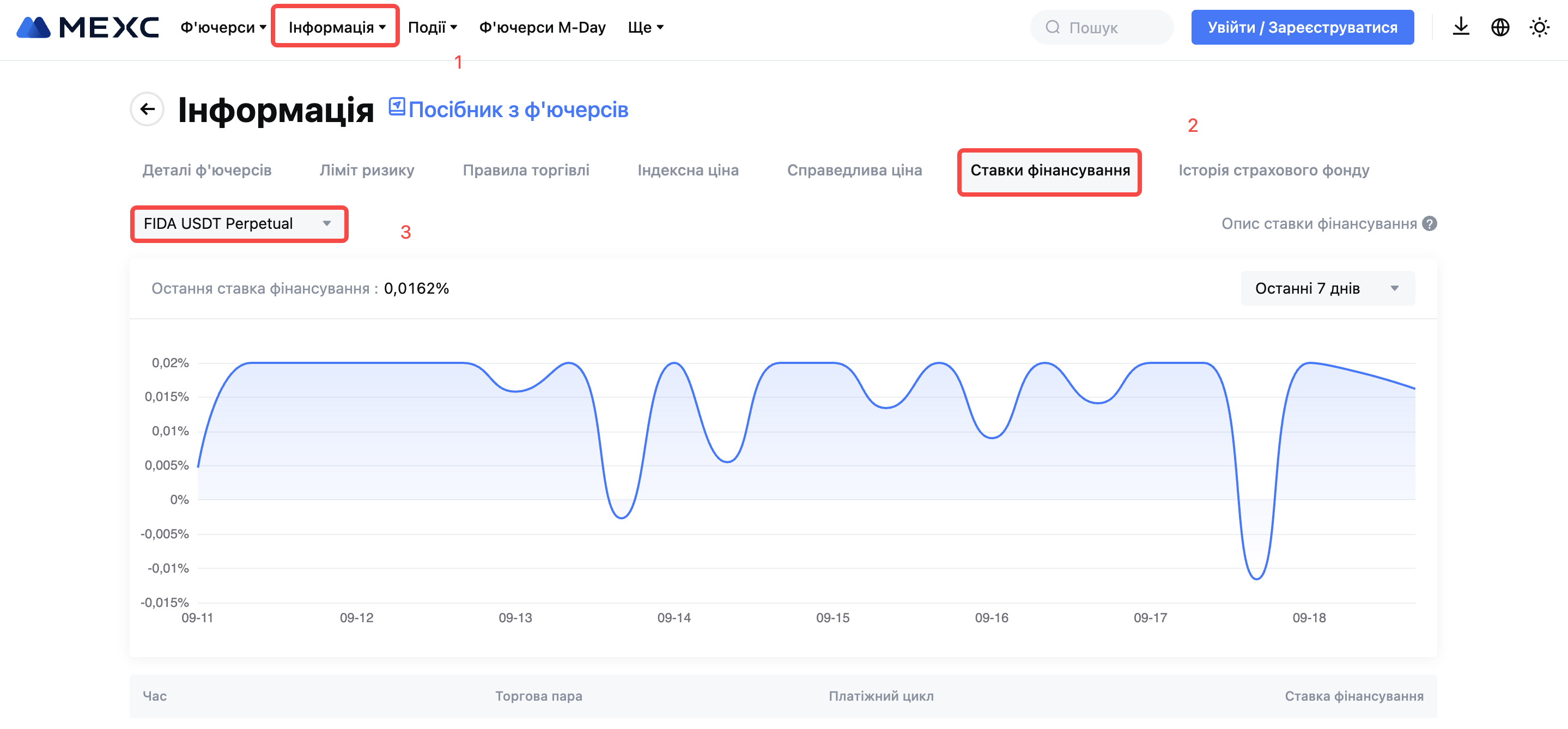Select Історія страхового фонду tab
The image size is (1568, 729).
[x=1273, y=171]
